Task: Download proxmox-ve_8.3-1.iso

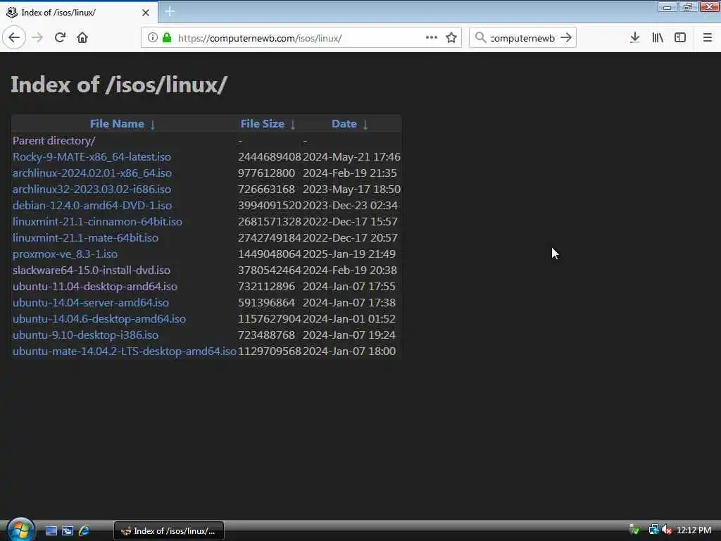Action: point(65,254)
